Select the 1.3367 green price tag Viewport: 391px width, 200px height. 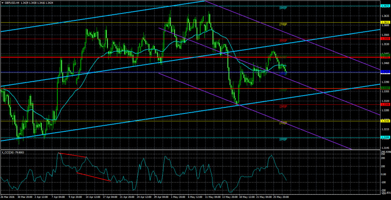[385, 88]
